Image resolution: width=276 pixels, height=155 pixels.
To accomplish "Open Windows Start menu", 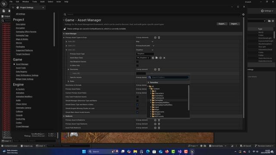I will tap(84, 152).
